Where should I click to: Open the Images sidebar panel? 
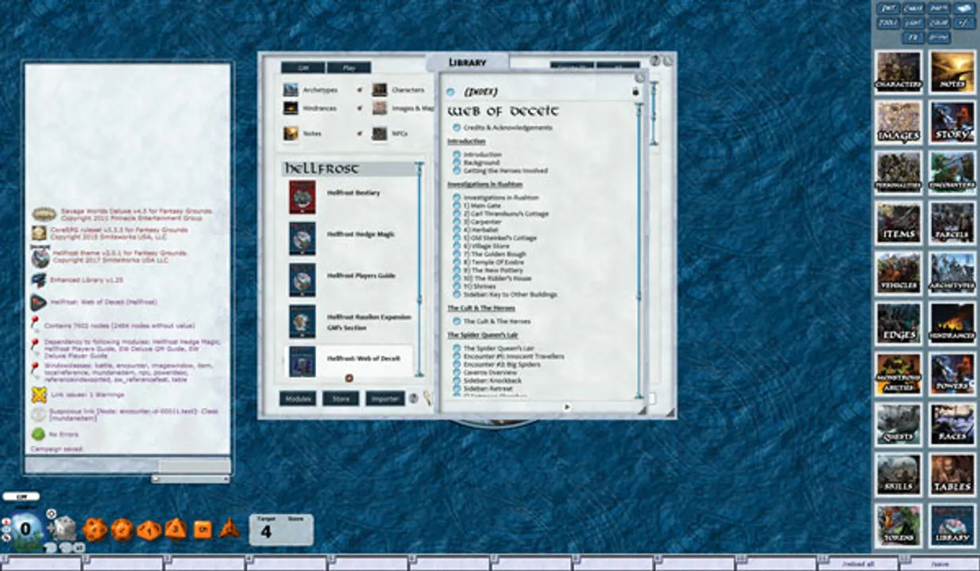pyautogui.click(x=899, y=123)
